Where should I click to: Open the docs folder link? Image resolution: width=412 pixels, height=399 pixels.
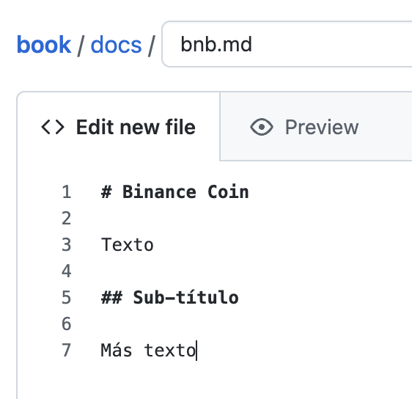coord(116,45)
